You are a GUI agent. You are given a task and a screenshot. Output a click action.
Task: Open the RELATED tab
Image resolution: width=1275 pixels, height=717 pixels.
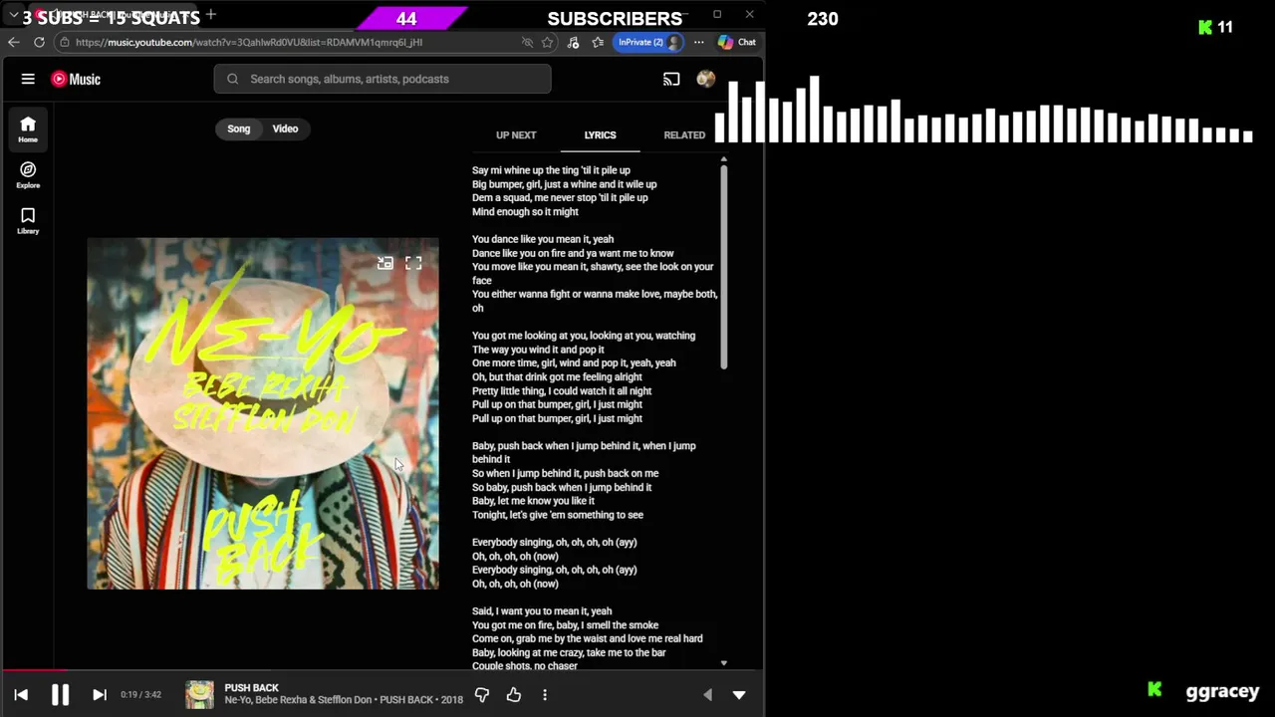pos(684,135)
